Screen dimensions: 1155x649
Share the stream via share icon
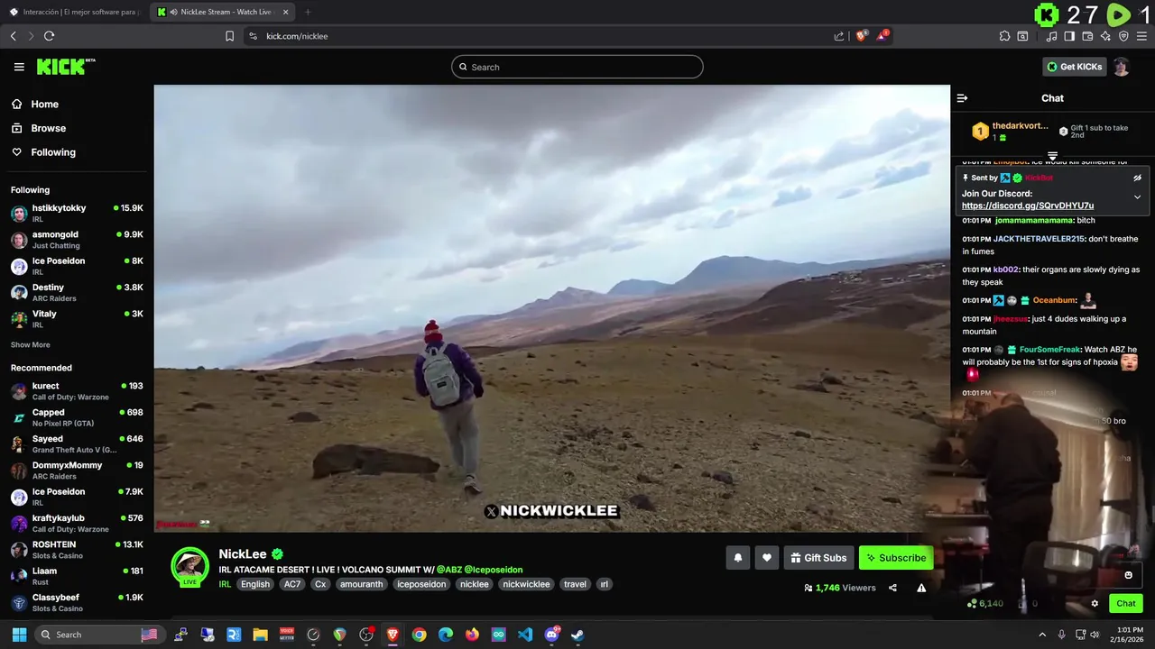point(892,588)
